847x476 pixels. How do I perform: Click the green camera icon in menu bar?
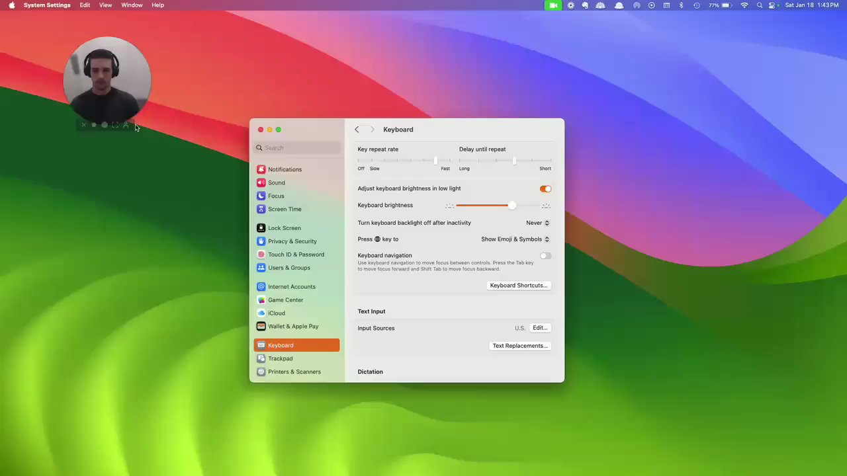click(x=553, y=5)
